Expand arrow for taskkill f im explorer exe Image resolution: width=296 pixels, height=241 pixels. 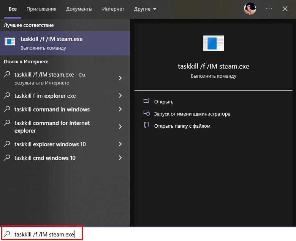(x=120, y=95)
